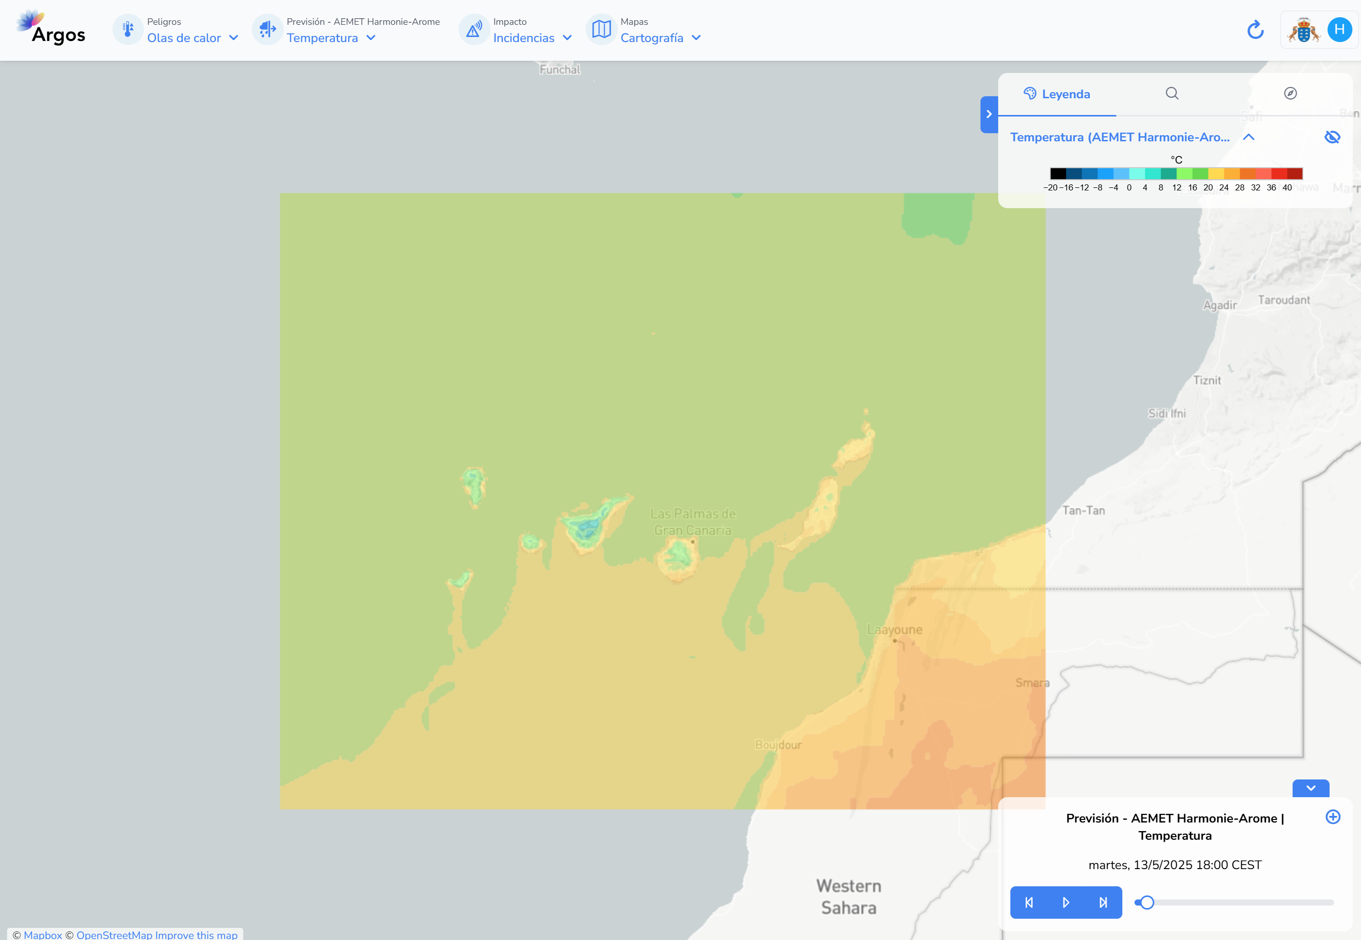
Task: Click the Funchal map label
Action: coord(560,69)
